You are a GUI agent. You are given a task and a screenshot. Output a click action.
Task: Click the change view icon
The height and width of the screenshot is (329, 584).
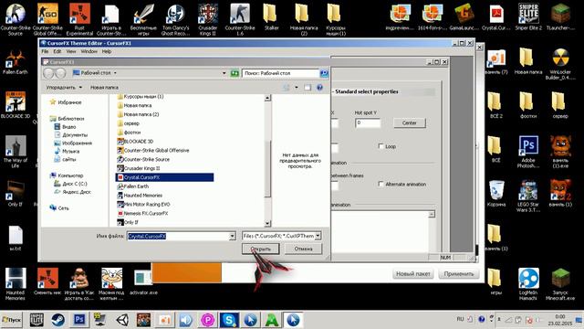click(x=287, y=88)
